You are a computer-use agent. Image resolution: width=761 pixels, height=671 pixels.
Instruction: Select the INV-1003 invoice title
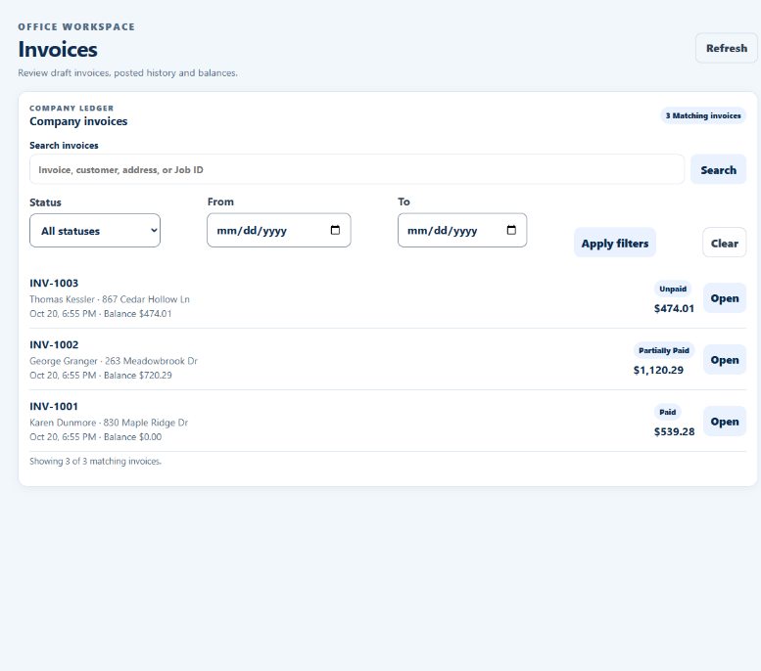(x=54, y=283)
